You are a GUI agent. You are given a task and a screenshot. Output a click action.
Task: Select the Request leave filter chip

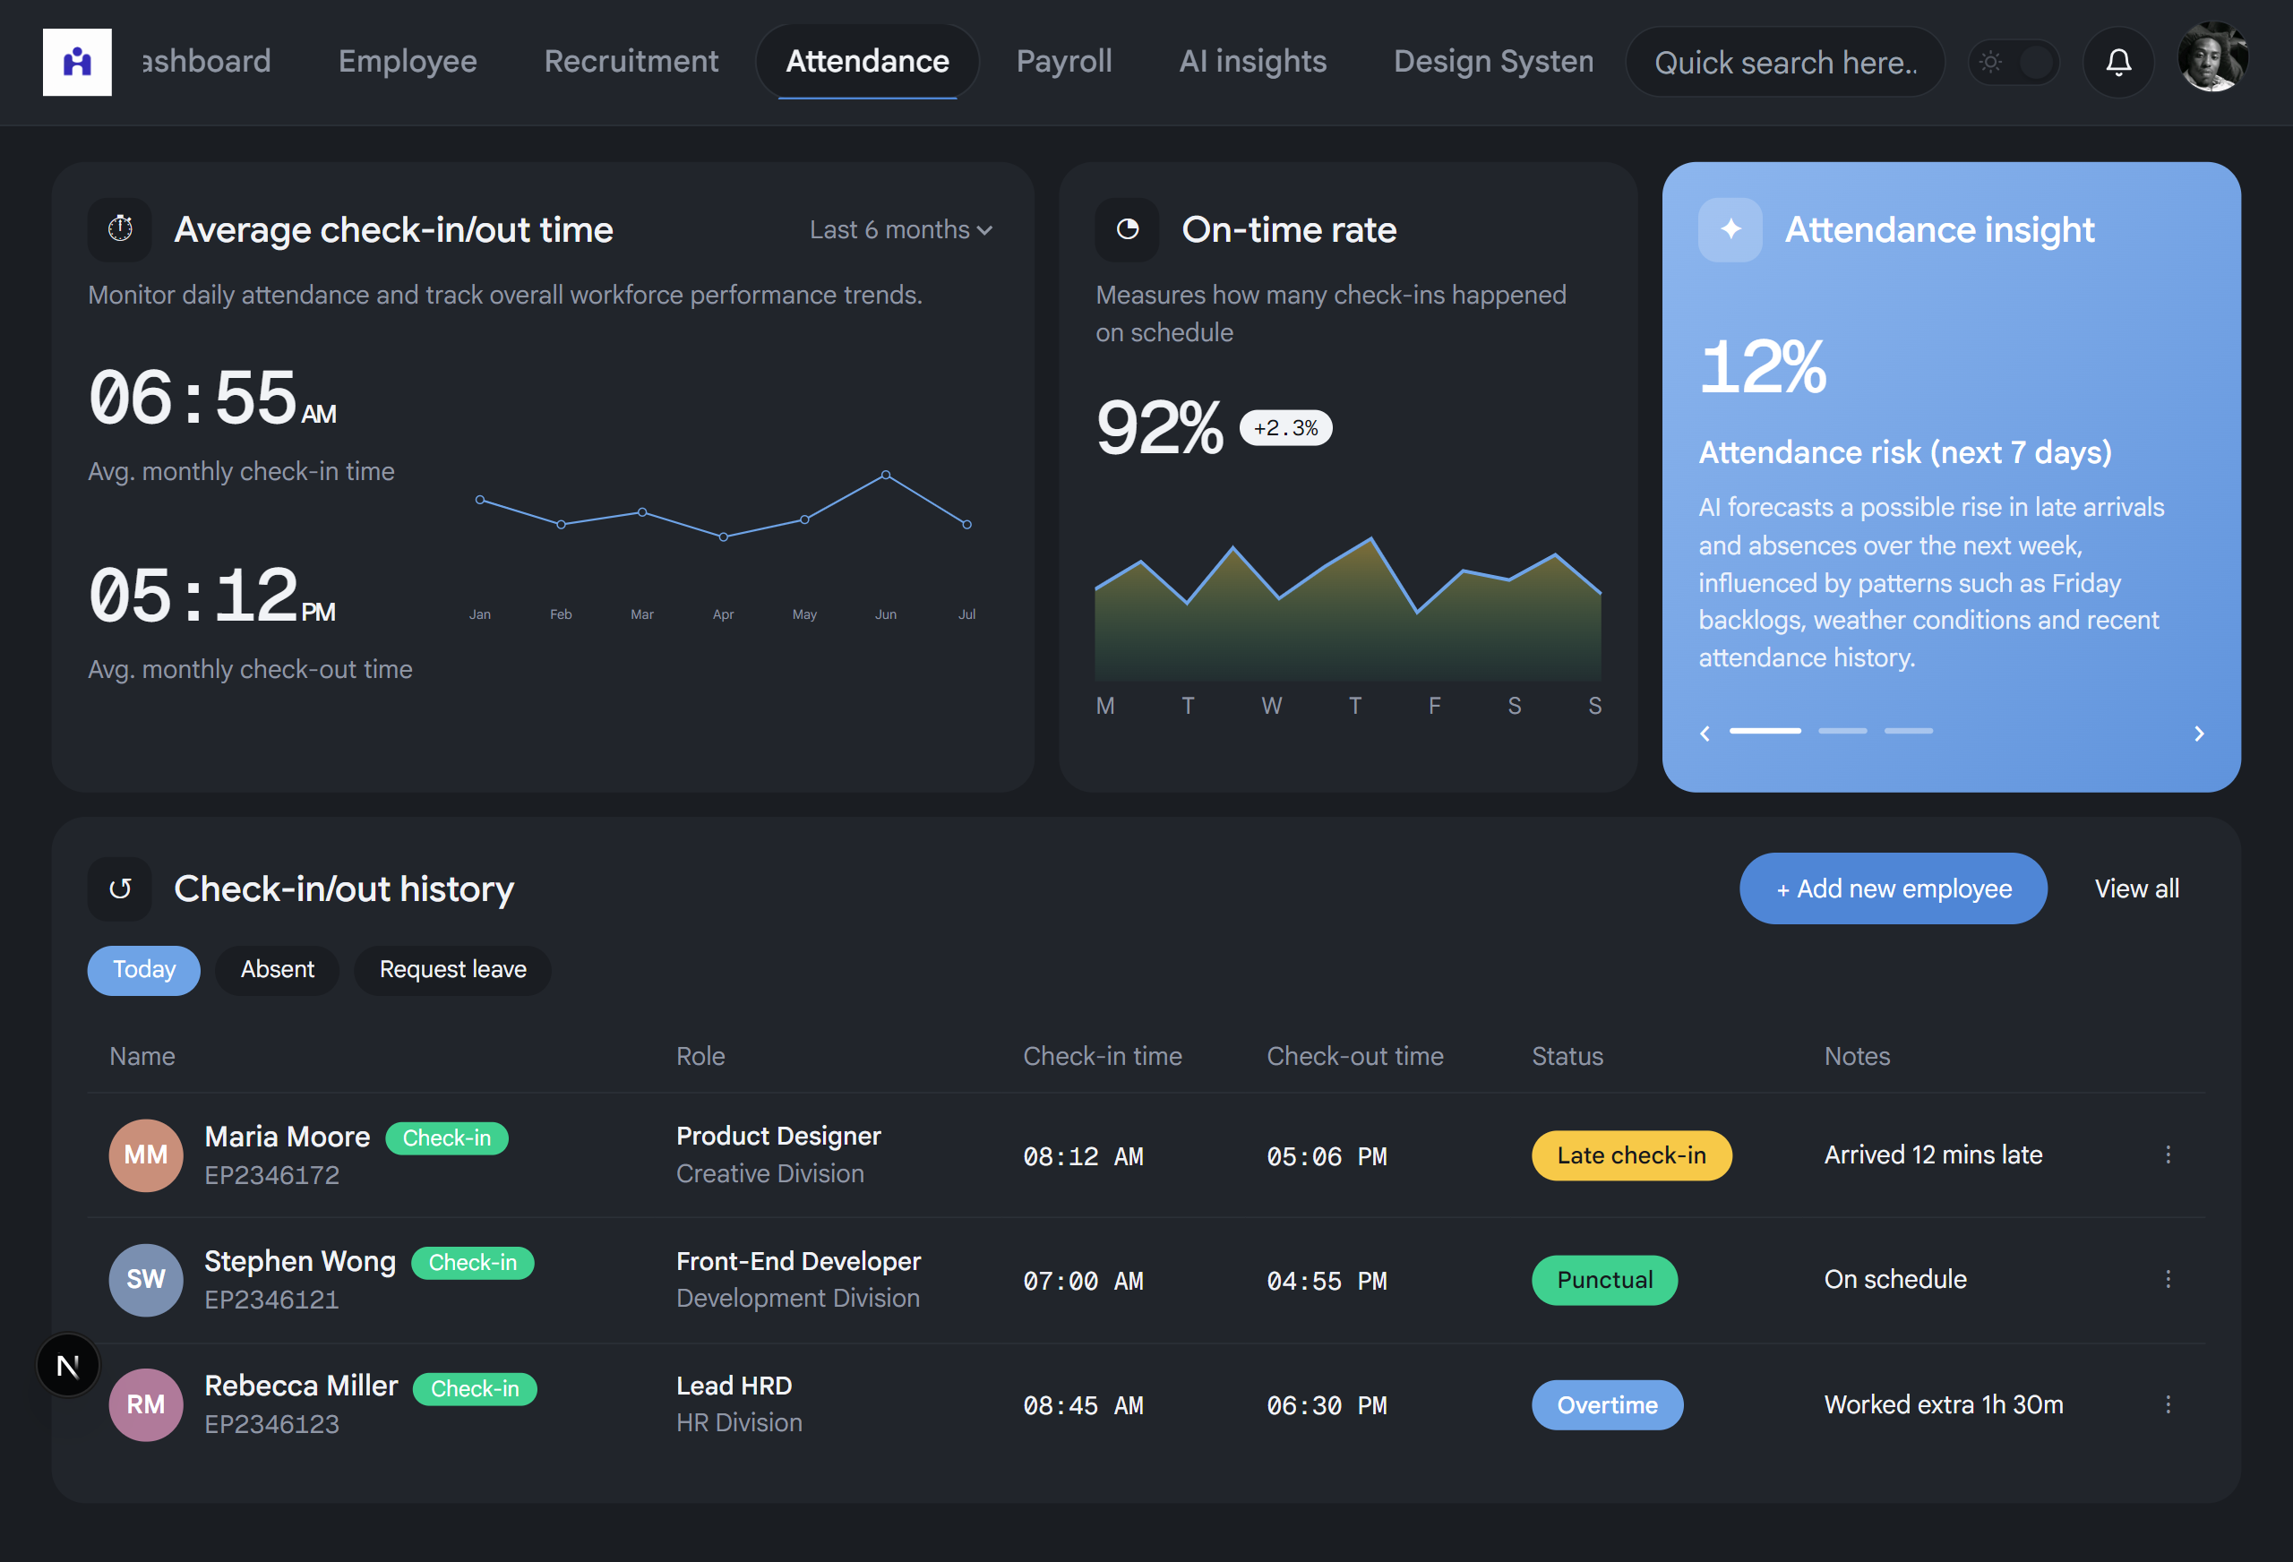click(453, 970)
